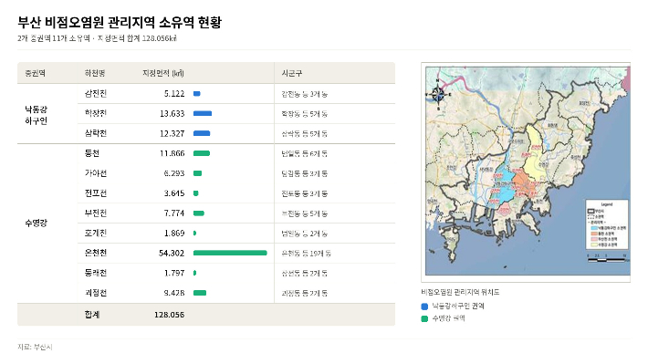Click the 전포천 river name
Viewport: 648px width, 364px height.
(96, 193)
